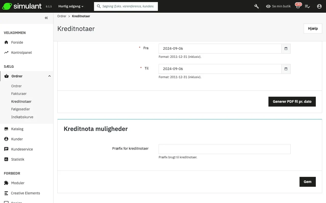Click the Simulant logo
Image resolution: width=326 pixels, height=203 pixels.
(x=22, y=6)
